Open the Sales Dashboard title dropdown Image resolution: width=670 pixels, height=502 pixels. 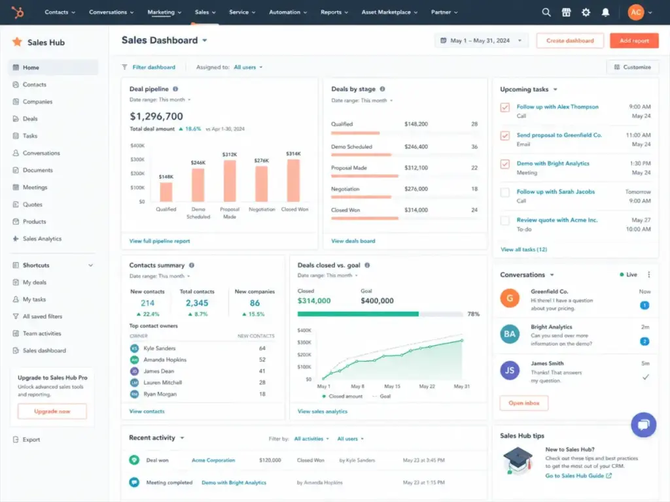click(x=205, y=41)
